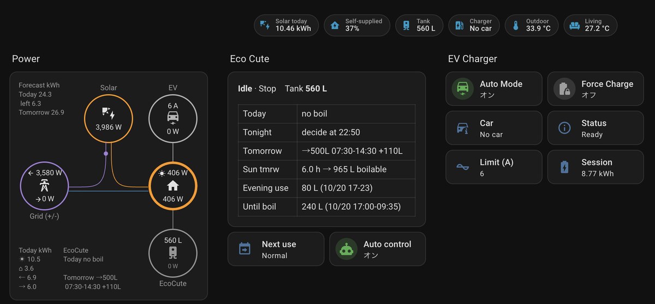Open the Tank 560 L chip
The width and height of the screenshot is (655, 304).
coord(420,25)
